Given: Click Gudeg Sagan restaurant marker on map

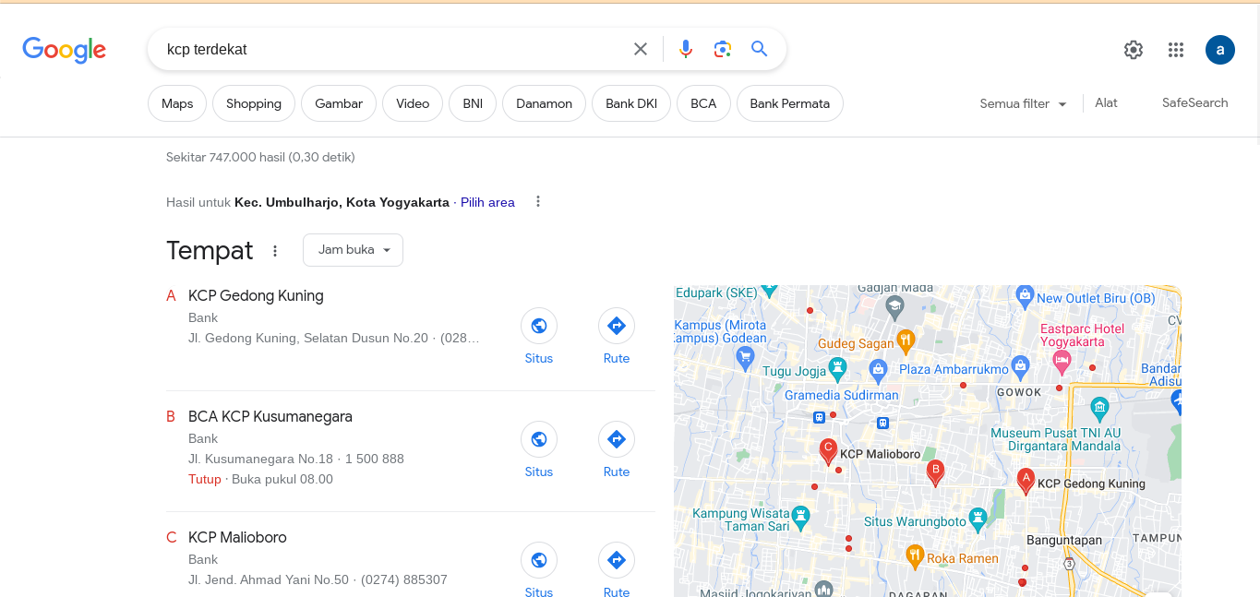Looking at the screenshot, I should pos(906,340).
